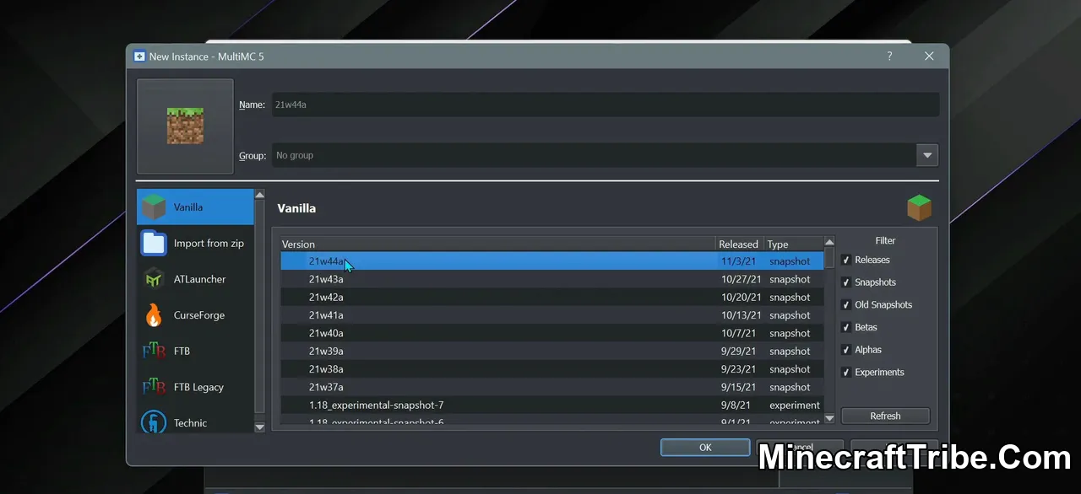
Task: Uncheck the Alphas filter
Action: 846,350
